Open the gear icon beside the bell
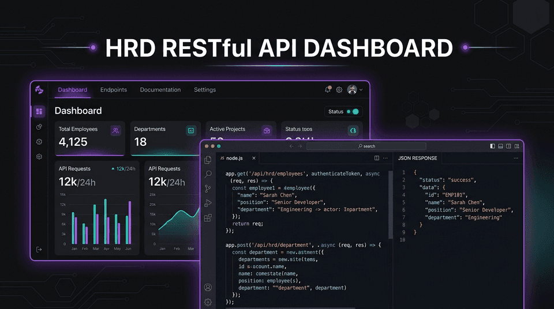The image size is (554, 309). click(339, 90)
